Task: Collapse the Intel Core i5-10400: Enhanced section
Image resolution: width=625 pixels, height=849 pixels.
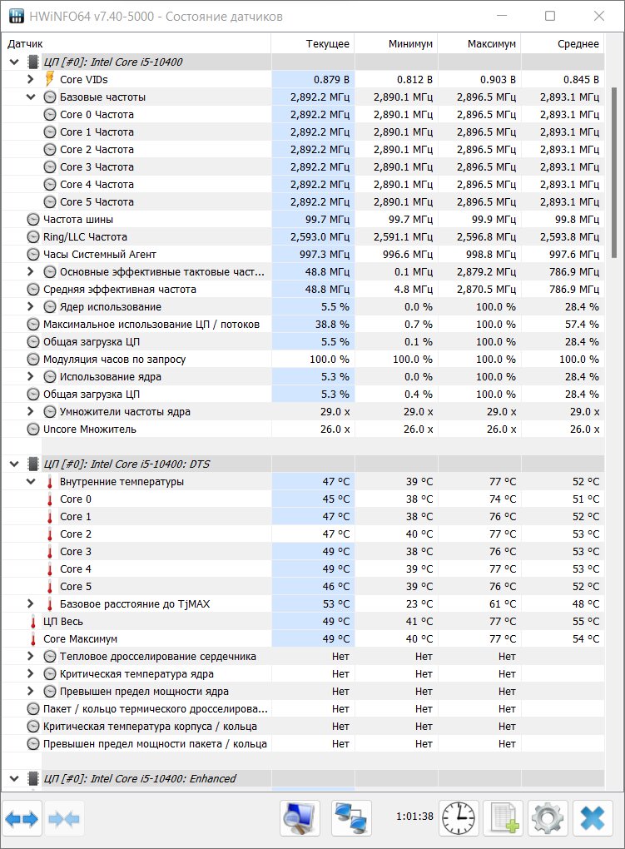Action: [14, 778]
